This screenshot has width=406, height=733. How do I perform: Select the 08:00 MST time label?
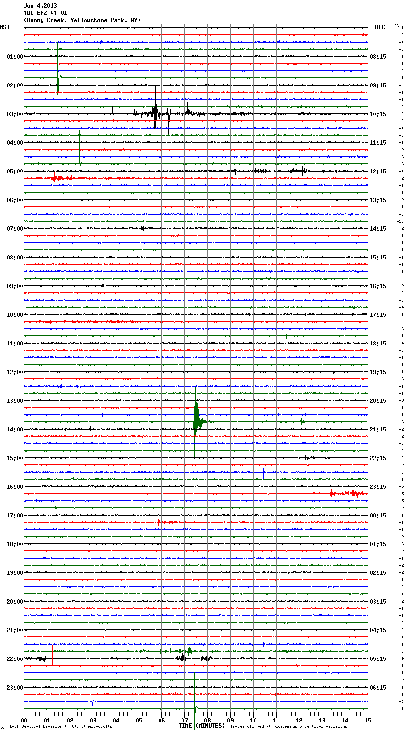pyautogui.click(x=15, y=258)
